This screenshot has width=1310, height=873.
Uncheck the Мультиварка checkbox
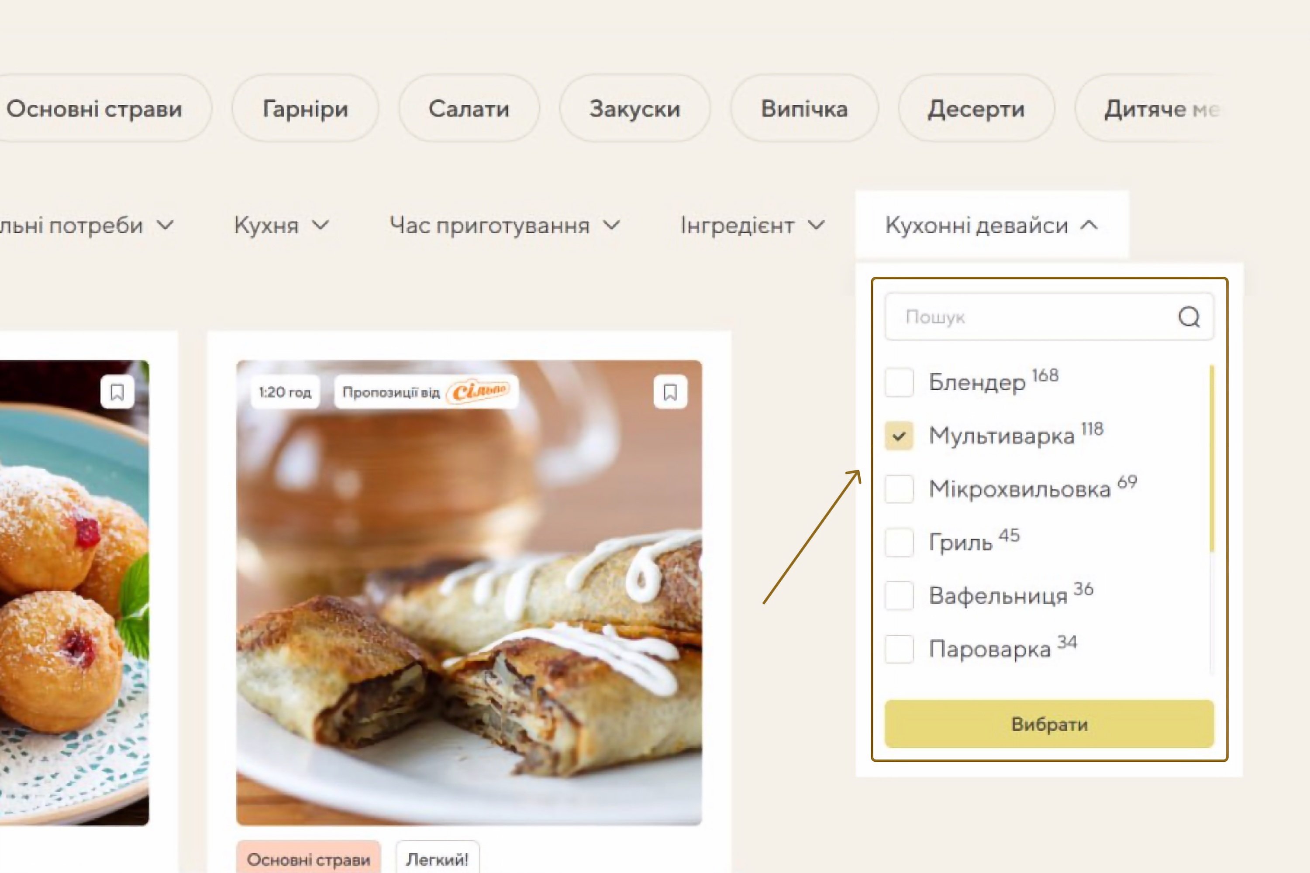click(899, 436)
